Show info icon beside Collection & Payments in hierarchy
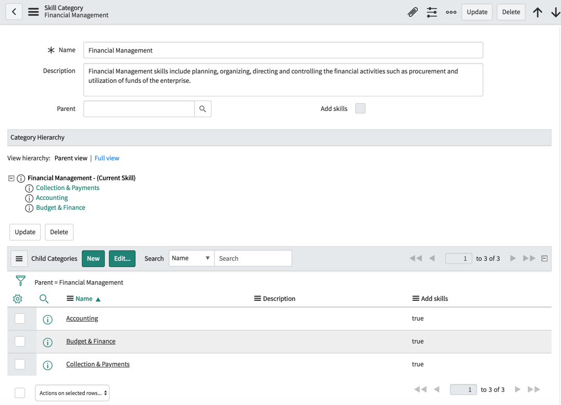The height and width of the screenshot is (405, 561). tap(29, 188)
